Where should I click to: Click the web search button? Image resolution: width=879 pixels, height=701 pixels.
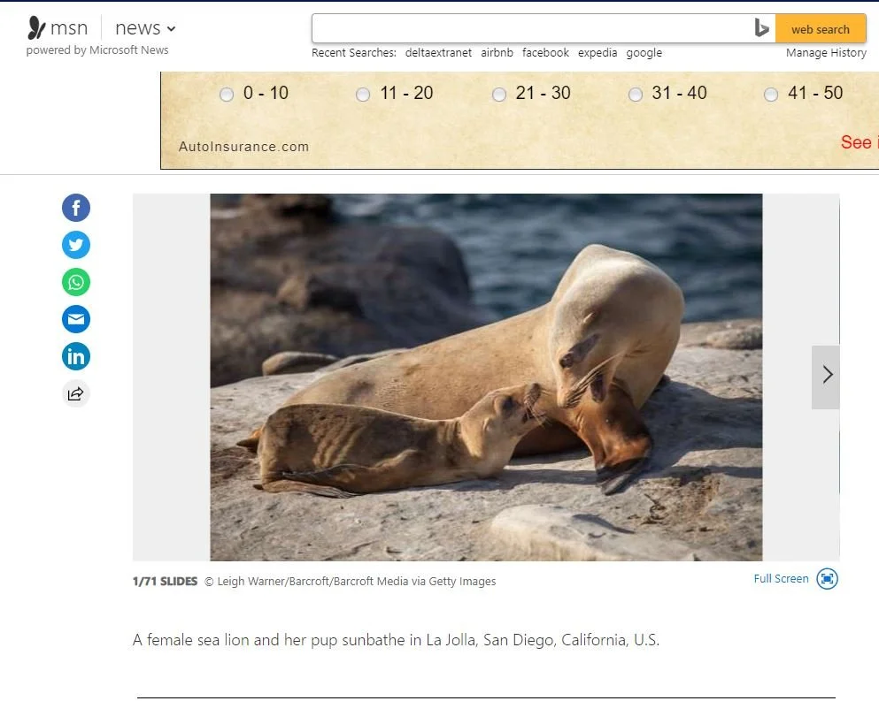821,28
